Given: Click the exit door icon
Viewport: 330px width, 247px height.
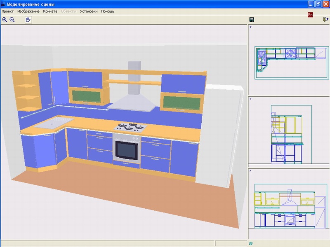Looking at the screenshot, I should click(x=325, y=20).
